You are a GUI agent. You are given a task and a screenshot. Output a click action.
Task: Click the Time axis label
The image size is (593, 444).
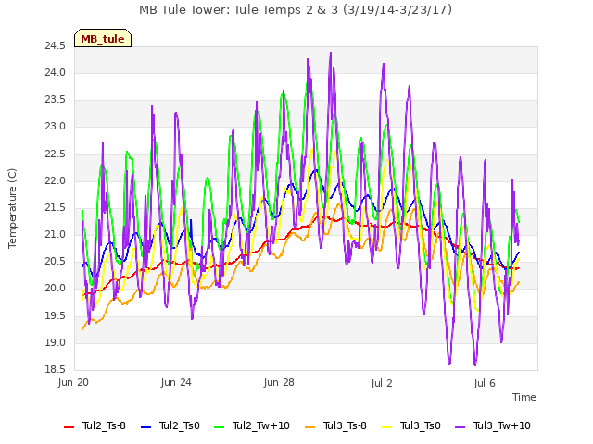pos(524,397)
